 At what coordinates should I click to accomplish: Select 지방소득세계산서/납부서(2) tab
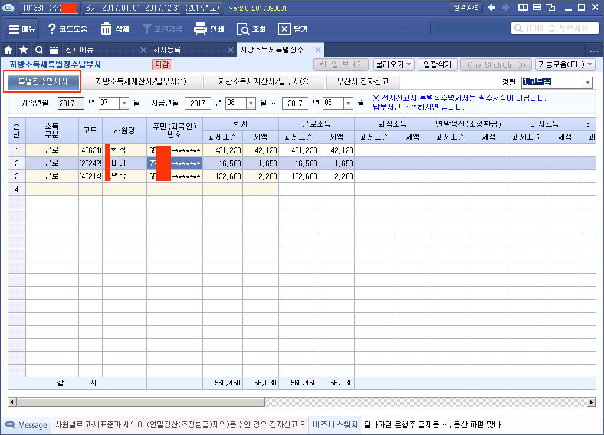point(264,81)
